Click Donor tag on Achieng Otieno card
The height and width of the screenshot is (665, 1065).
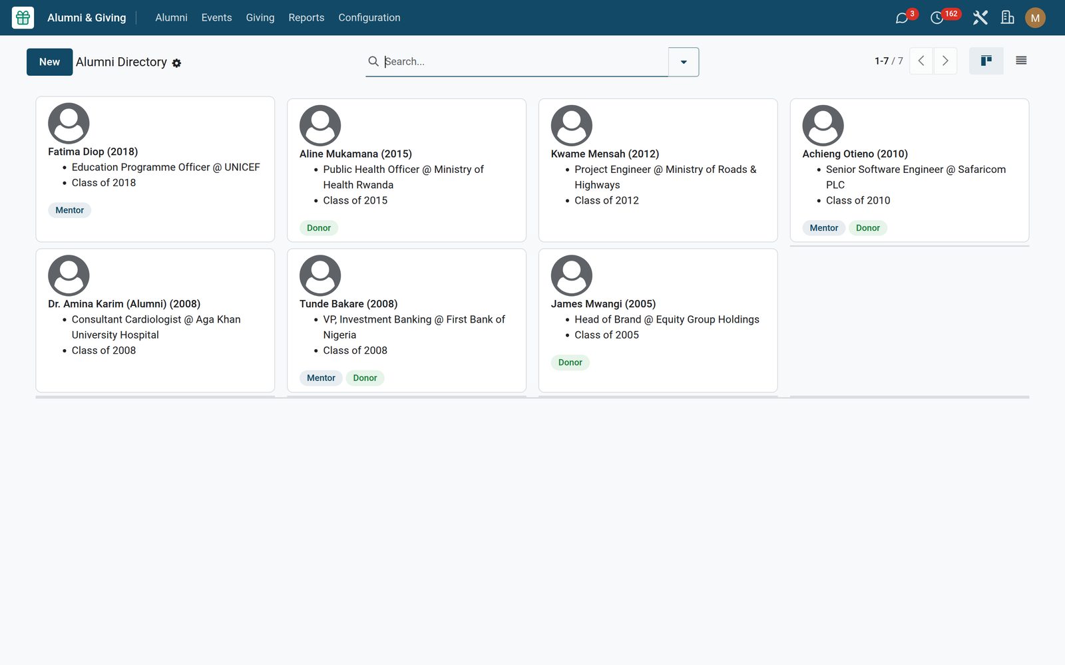pos(868,228)
